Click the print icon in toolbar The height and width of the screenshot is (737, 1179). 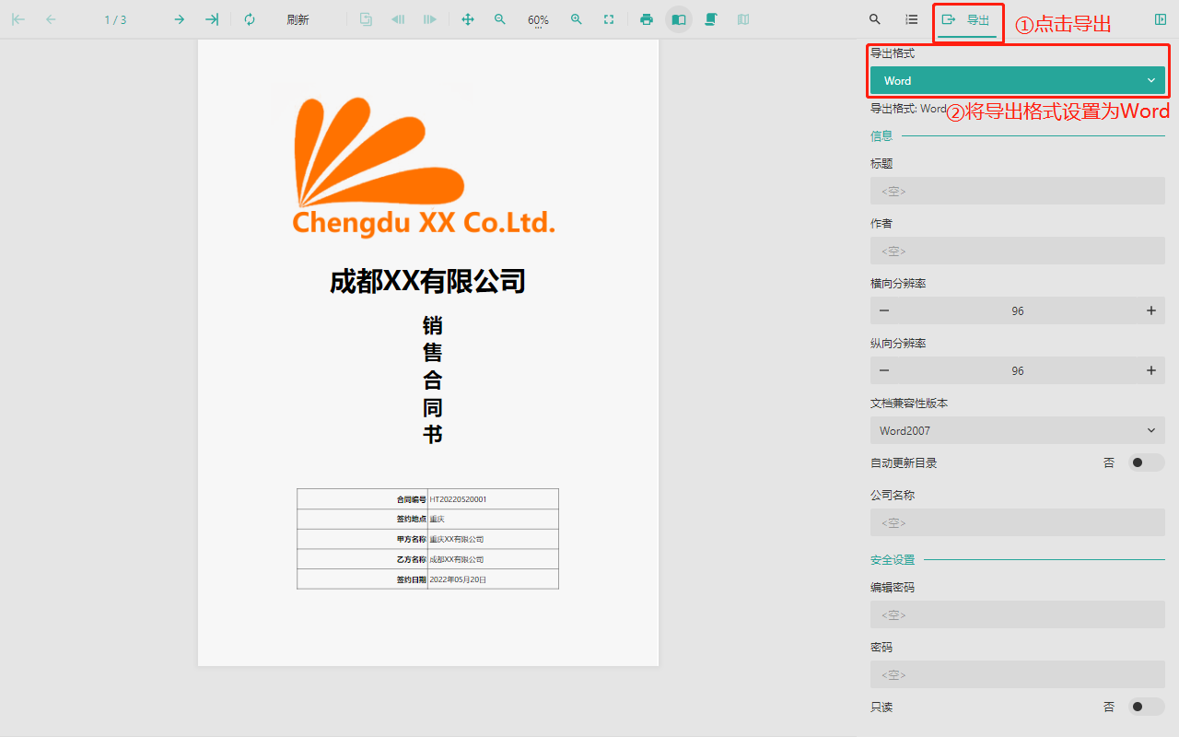click(x=647, y=19)
